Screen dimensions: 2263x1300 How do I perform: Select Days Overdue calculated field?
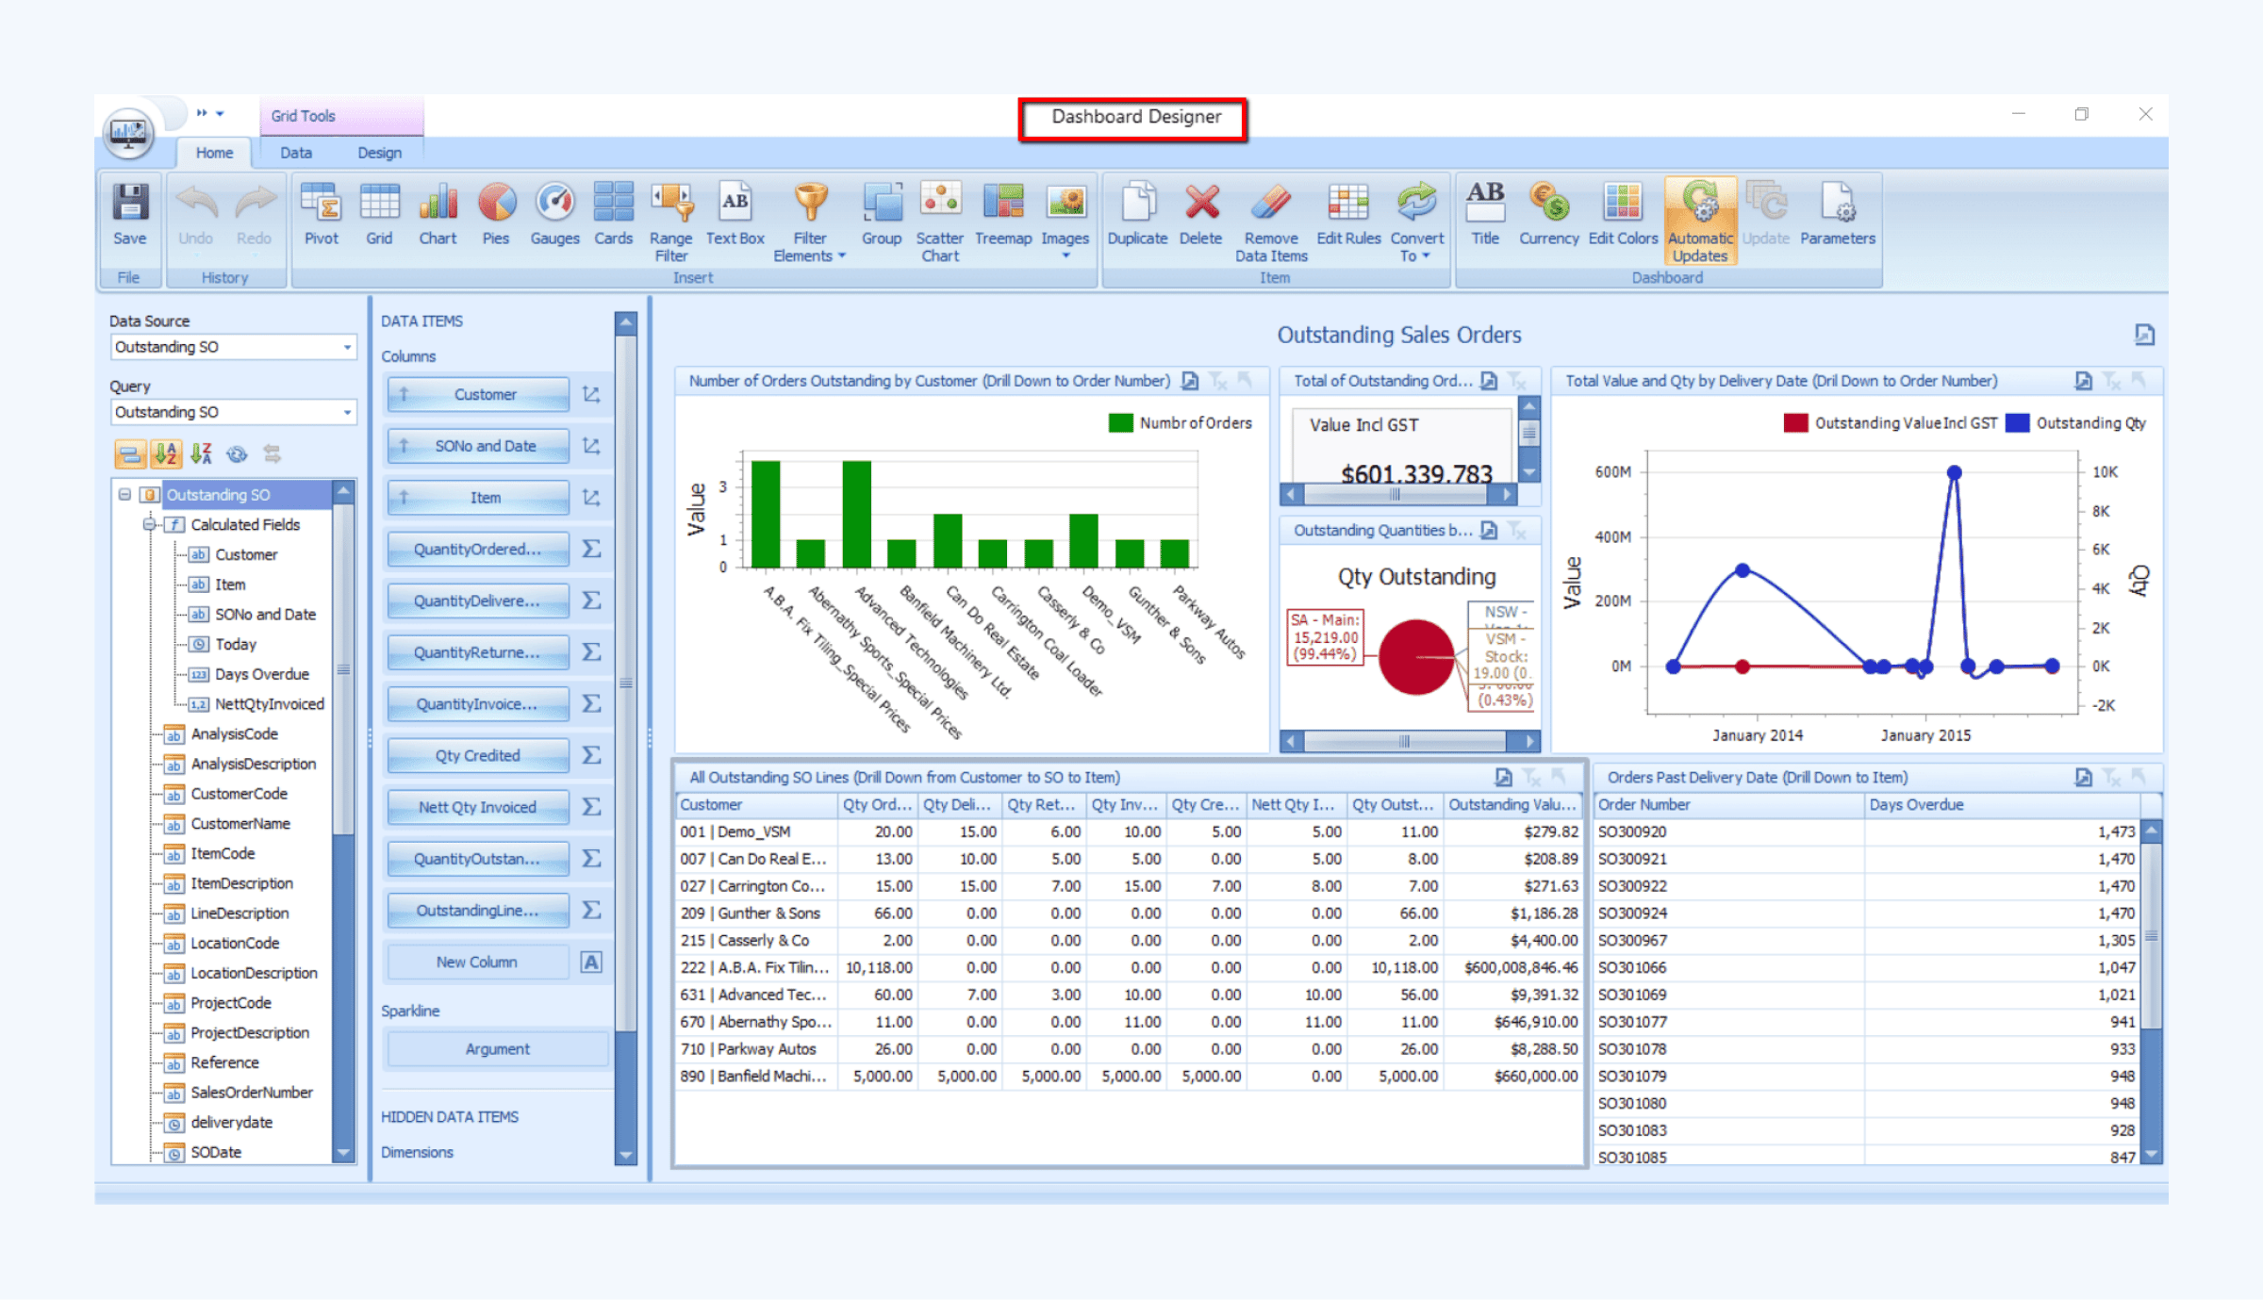coord(261,674)
